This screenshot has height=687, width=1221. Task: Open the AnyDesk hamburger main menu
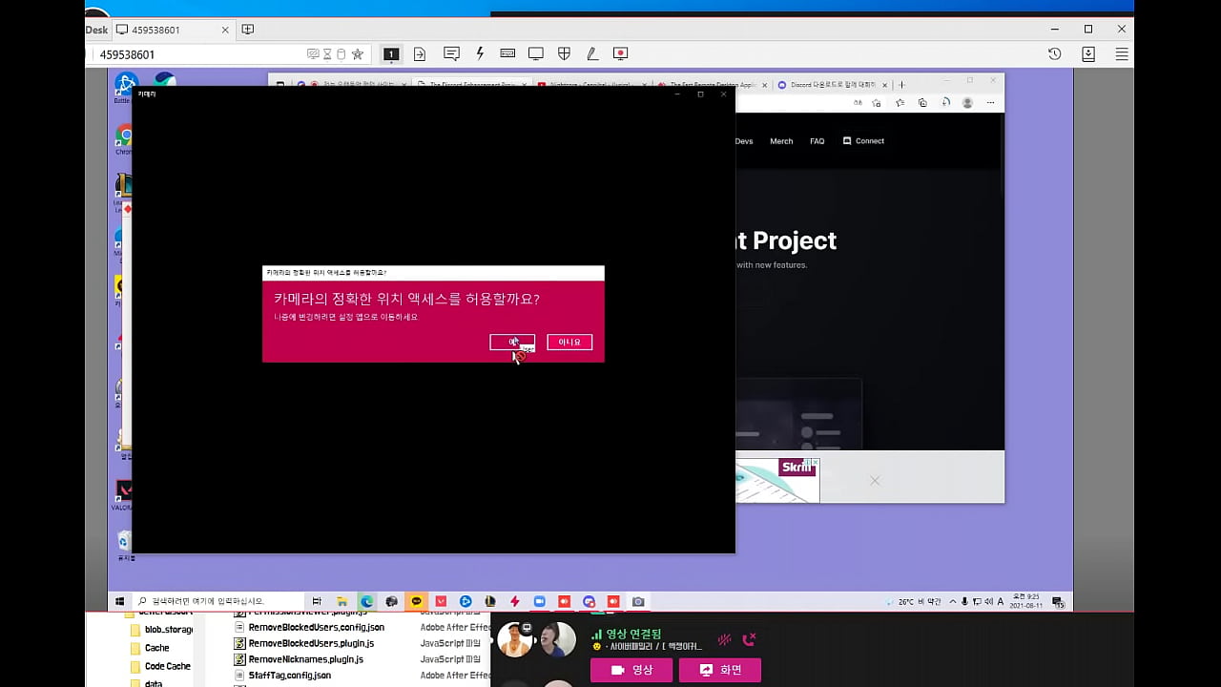(x=1122, y=54)
